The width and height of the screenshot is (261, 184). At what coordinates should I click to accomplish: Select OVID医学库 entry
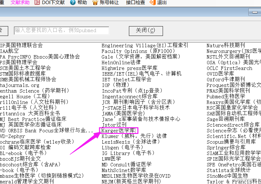[220, 73]
